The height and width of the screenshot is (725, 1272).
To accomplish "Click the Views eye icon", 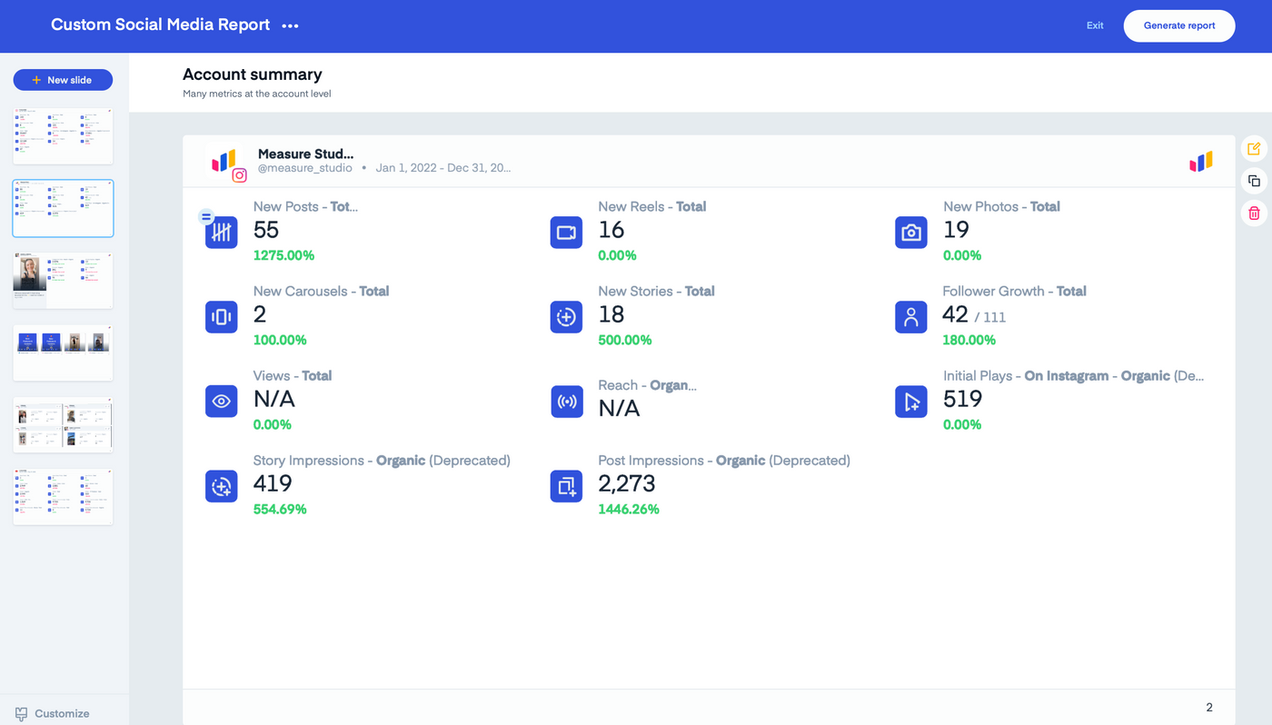I will (x=222, y=402).
